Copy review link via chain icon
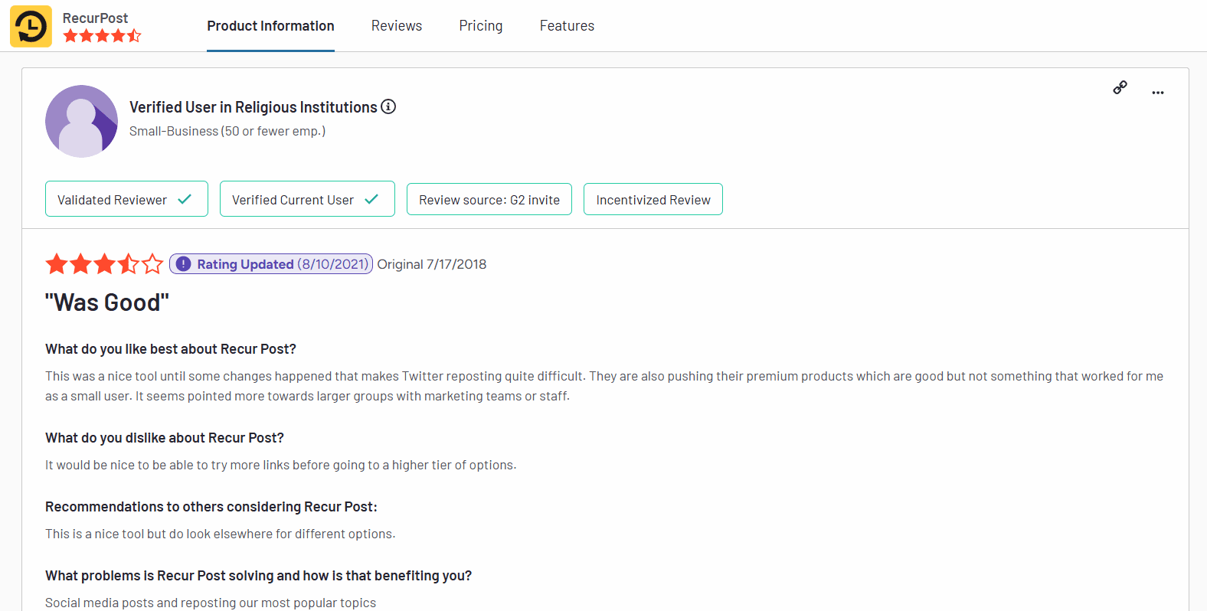Screen dimensions: 1207x611 coord(1120,87)
